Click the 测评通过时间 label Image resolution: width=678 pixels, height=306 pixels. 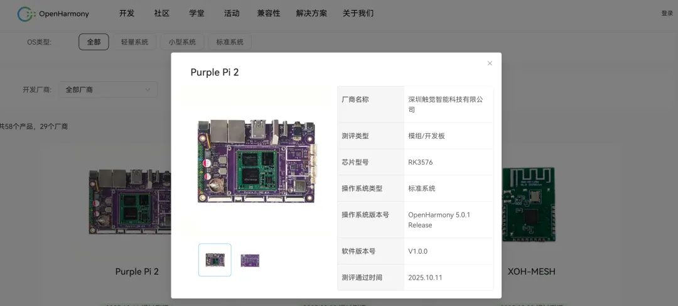(x=362, y=278)
